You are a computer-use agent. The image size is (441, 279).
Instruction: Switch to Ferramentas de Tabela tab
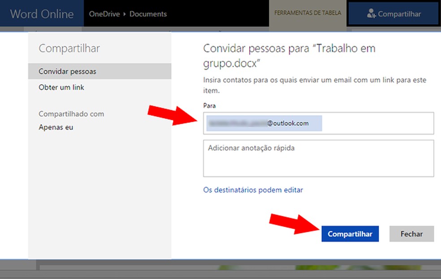(308, 13)
